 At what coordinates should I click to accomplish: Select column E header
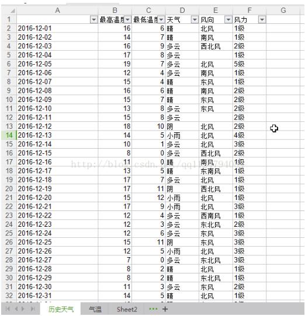click(216, 10)
